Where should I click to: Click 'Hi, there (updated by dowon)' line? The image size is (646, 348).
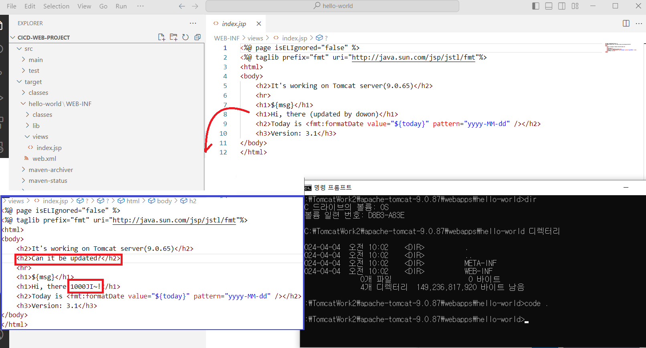click(x=327, y=114)
